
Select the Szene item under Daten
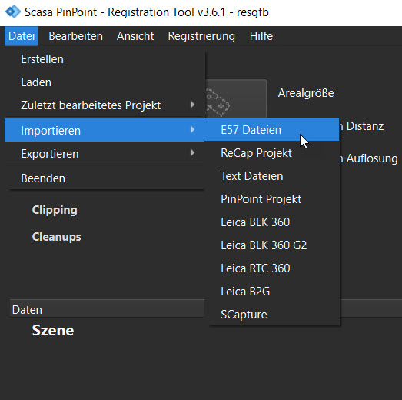tap(53, 330)
